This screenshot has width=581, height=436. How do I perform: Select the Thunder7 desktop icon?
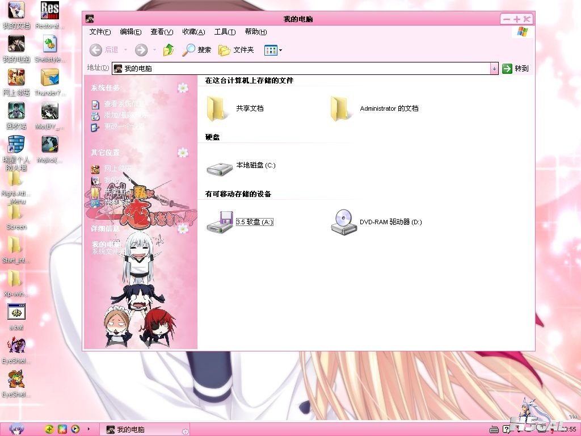50,82
